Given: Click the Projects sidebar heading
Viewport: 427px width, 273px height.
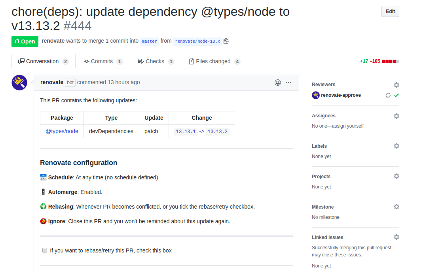Looking at the screenshot, I should pos(321,177).
